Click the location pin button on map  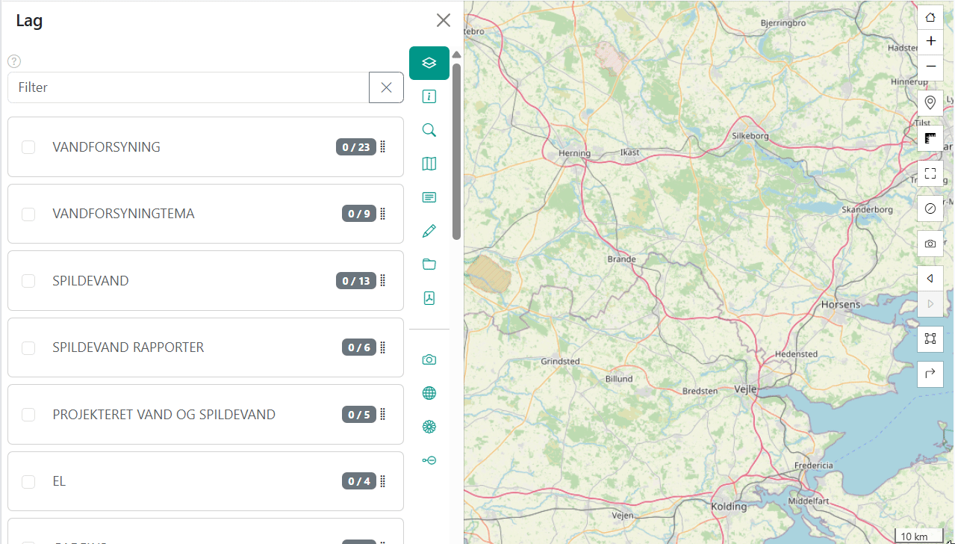pos(930,102)
